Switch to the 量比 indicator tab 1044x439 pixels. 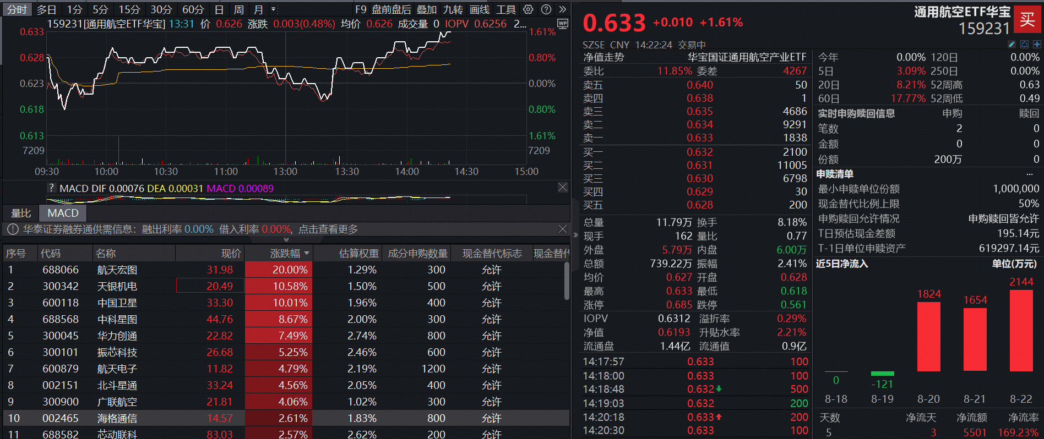coord(21,213)
